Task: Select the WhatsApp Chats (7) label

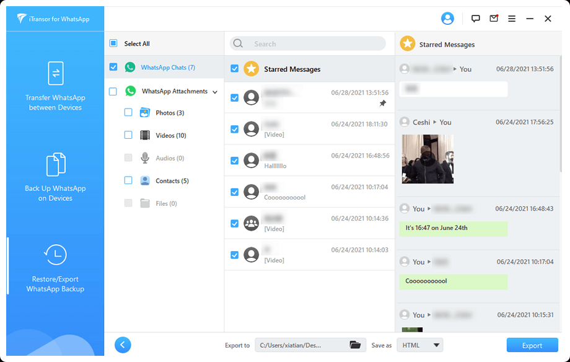Action: [x=168, y=68]
